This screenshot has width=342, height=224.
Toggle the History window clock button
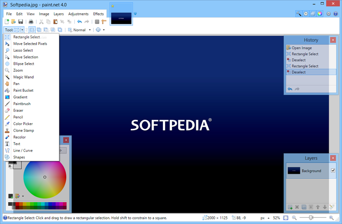tap(306, 14)
